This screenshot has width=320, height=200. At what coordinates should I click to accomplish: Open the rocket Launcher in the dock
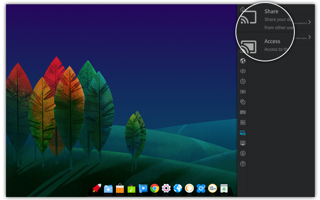point(97,188)
